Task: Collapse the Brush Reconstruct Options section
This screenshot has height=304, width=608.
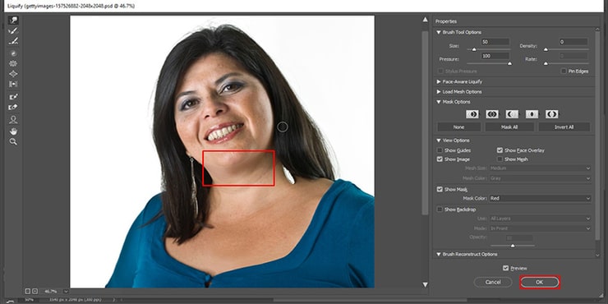Action: click(439, 255)
